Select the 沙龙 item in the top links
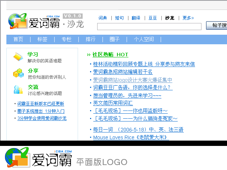 (170, 18)
